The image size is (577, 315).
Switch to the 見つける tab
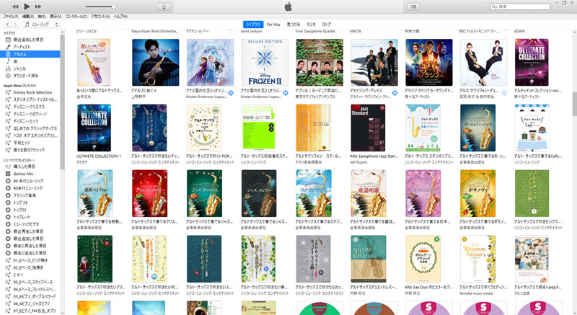coord(294,25)
